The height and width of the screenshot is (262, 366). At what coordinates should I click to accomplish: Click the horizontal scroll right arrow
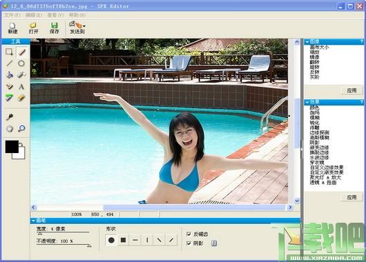(x=290, y=208)
